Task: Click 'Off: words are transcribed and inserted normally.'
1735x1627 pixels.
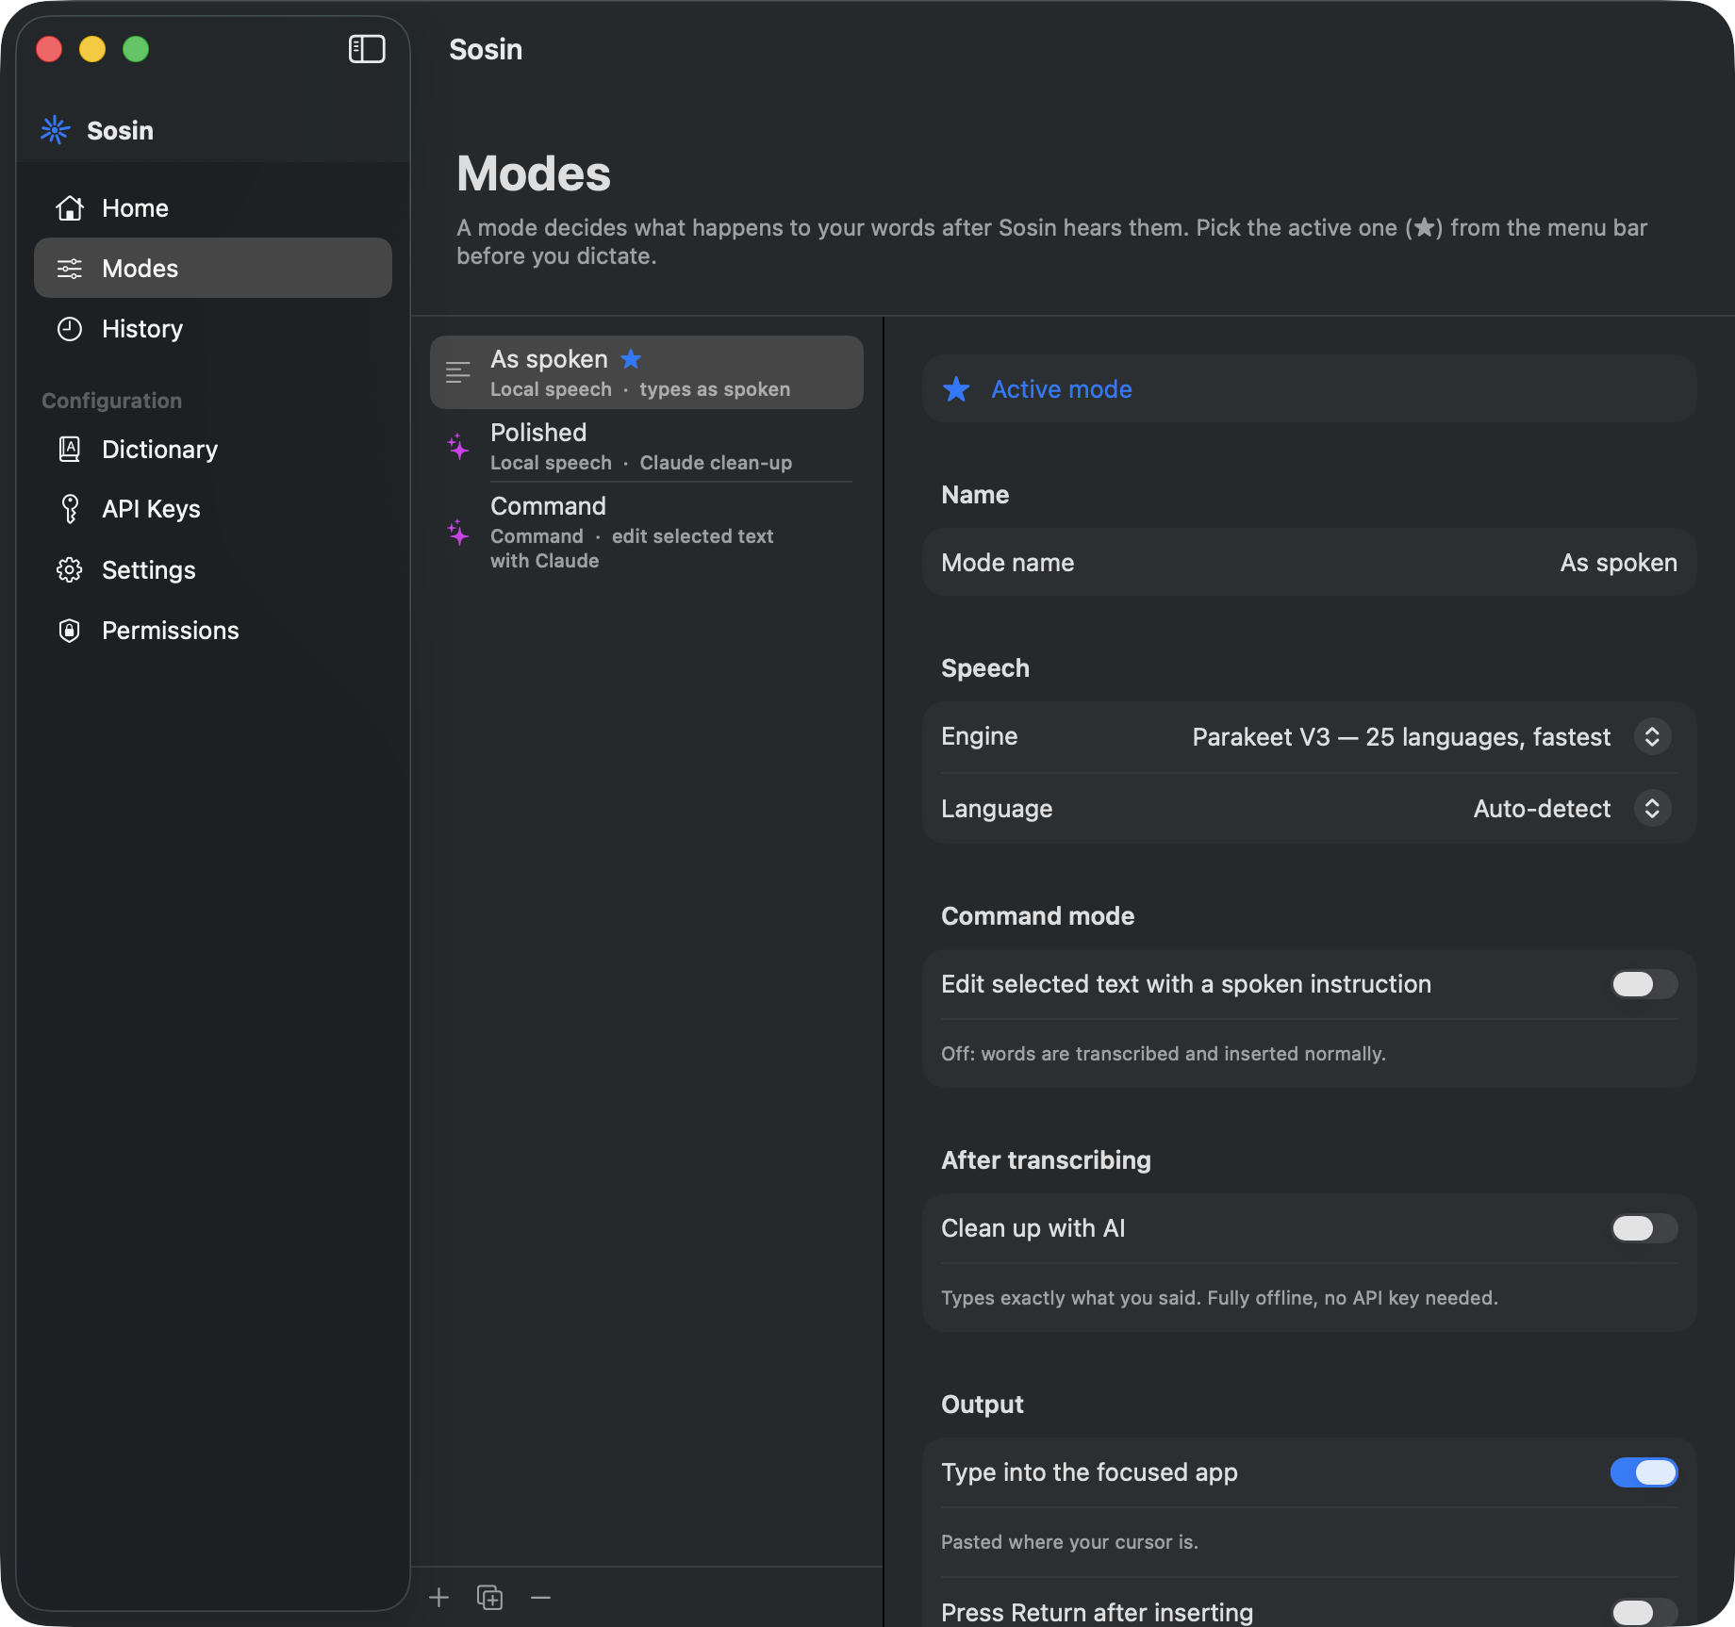Action: [1164, 1054]
